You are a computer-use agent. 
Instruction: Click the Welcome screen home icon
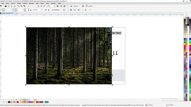pos(1,13)
